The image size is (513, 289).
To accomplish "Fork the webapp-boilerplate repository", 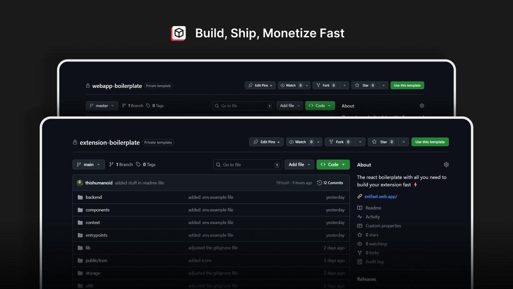I will pyautogui.click(x=326, y=85).
